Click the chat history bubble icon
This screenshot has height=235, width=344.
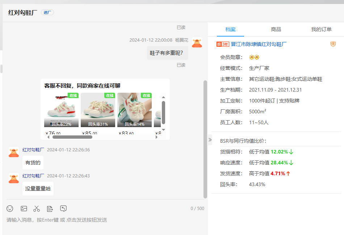point(63,209)
